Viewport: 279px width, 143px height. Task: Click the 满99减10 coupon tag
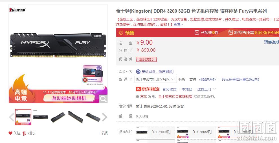click(x=146, y=59)
